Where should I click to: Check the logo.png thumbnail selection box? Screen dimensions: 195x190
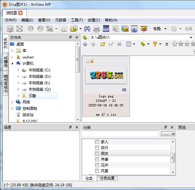(x=88, y=62)
